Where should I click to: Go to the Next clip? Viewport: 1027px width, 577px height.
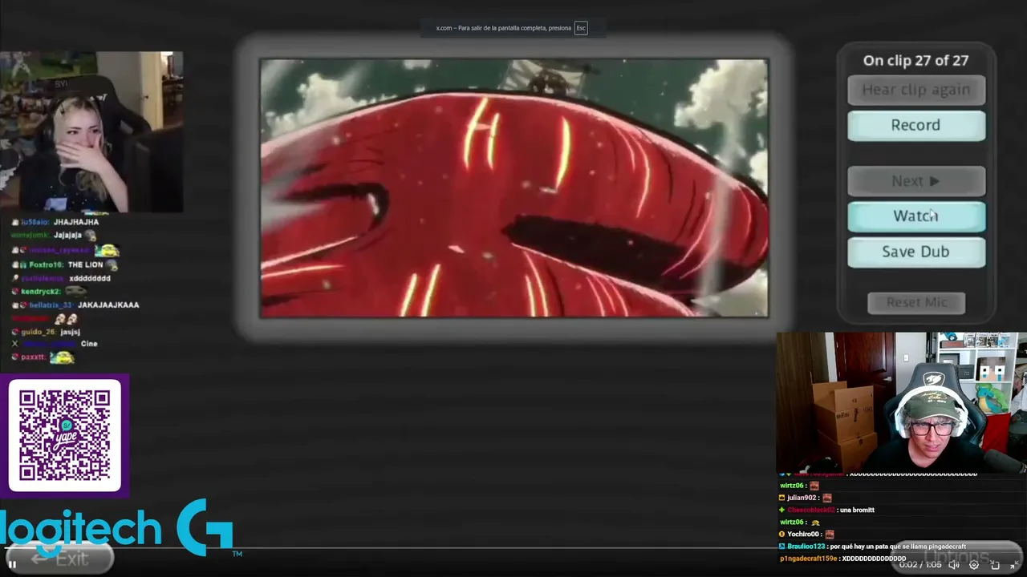(916, 181)
